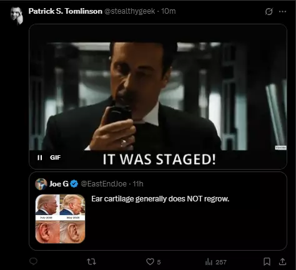Click the Grok explain icon
Screen dimensions: 296x270
[269, 11]
